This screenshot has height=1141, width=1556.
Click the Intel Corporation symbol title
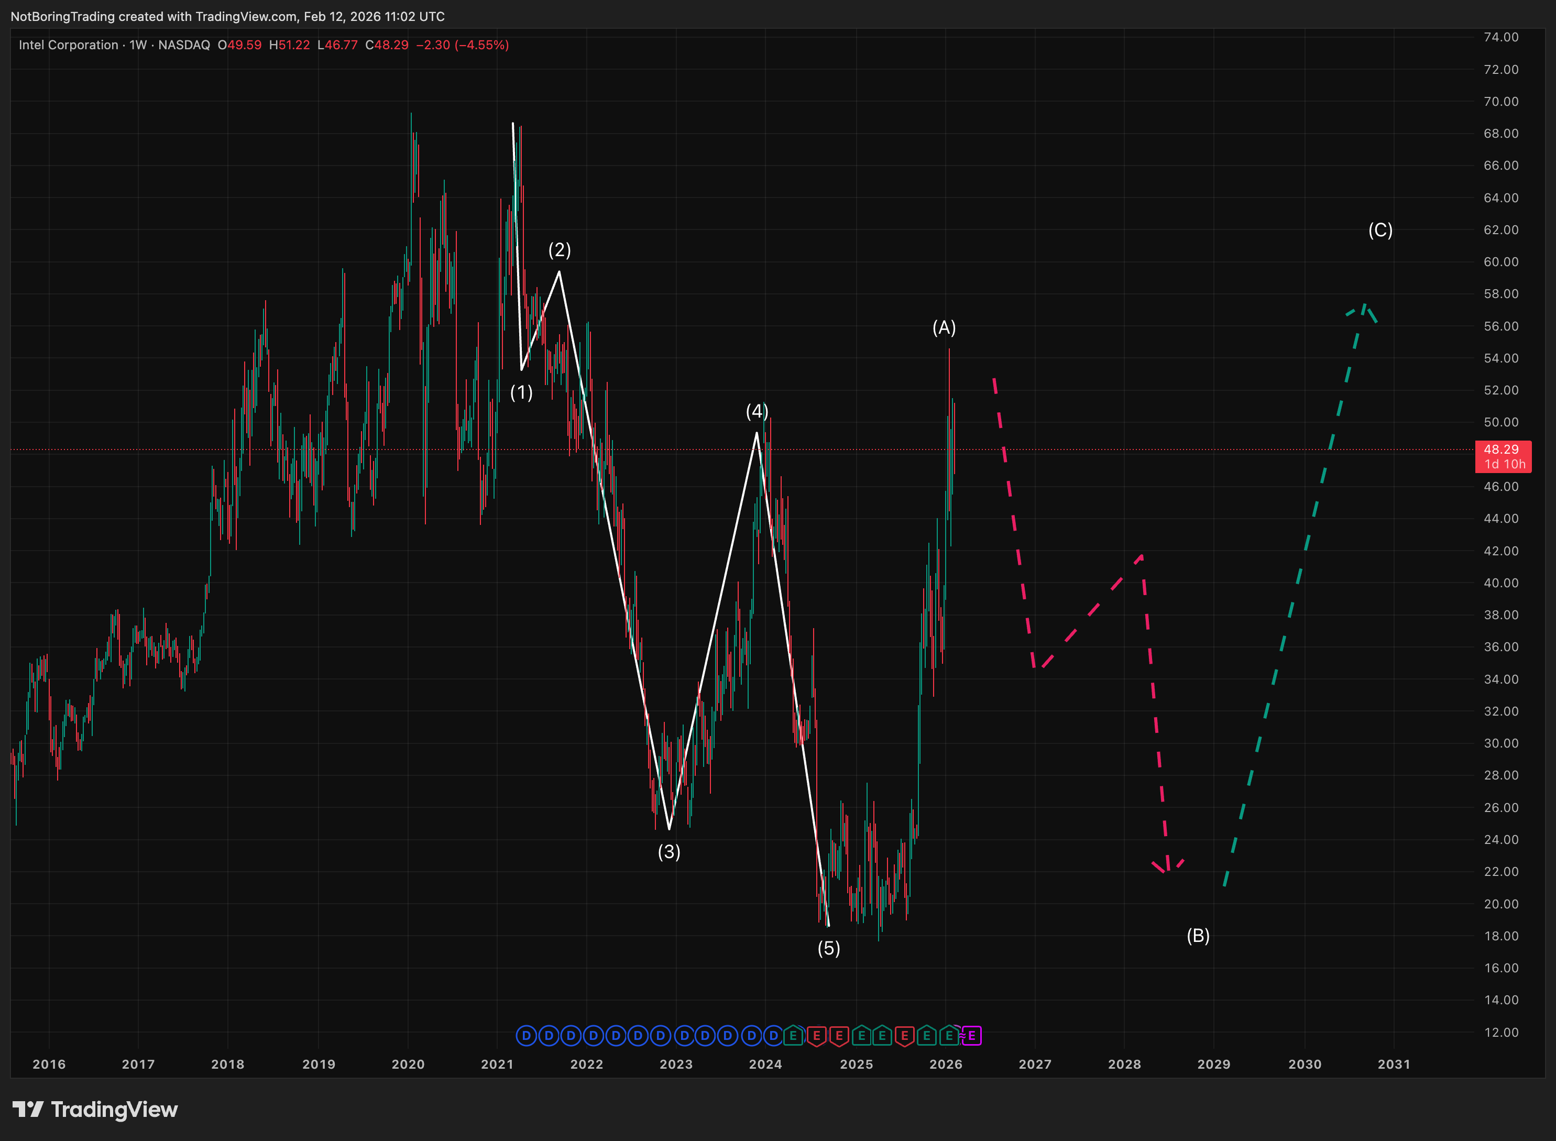click(69, 45)
